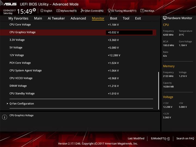Select the 3.3V Voltage row

pos(78,40)
